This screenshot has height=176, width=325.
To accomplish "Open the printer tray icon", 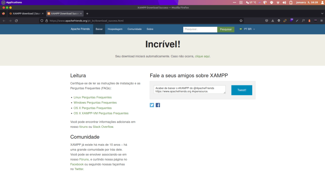I will point(271,2).
